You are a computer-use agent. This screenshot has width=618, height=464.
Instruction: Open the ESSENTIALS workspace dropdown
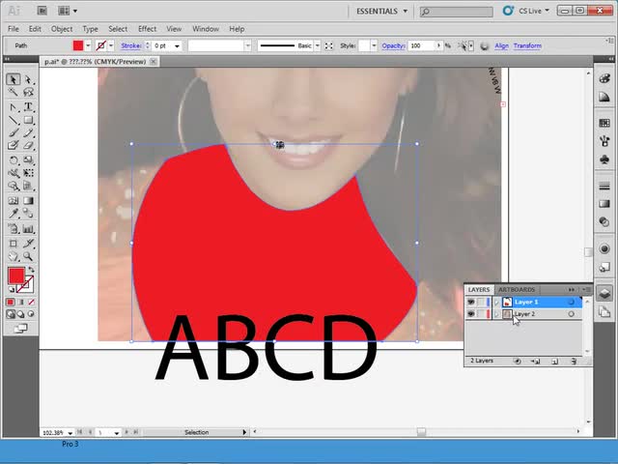(381, 12)
